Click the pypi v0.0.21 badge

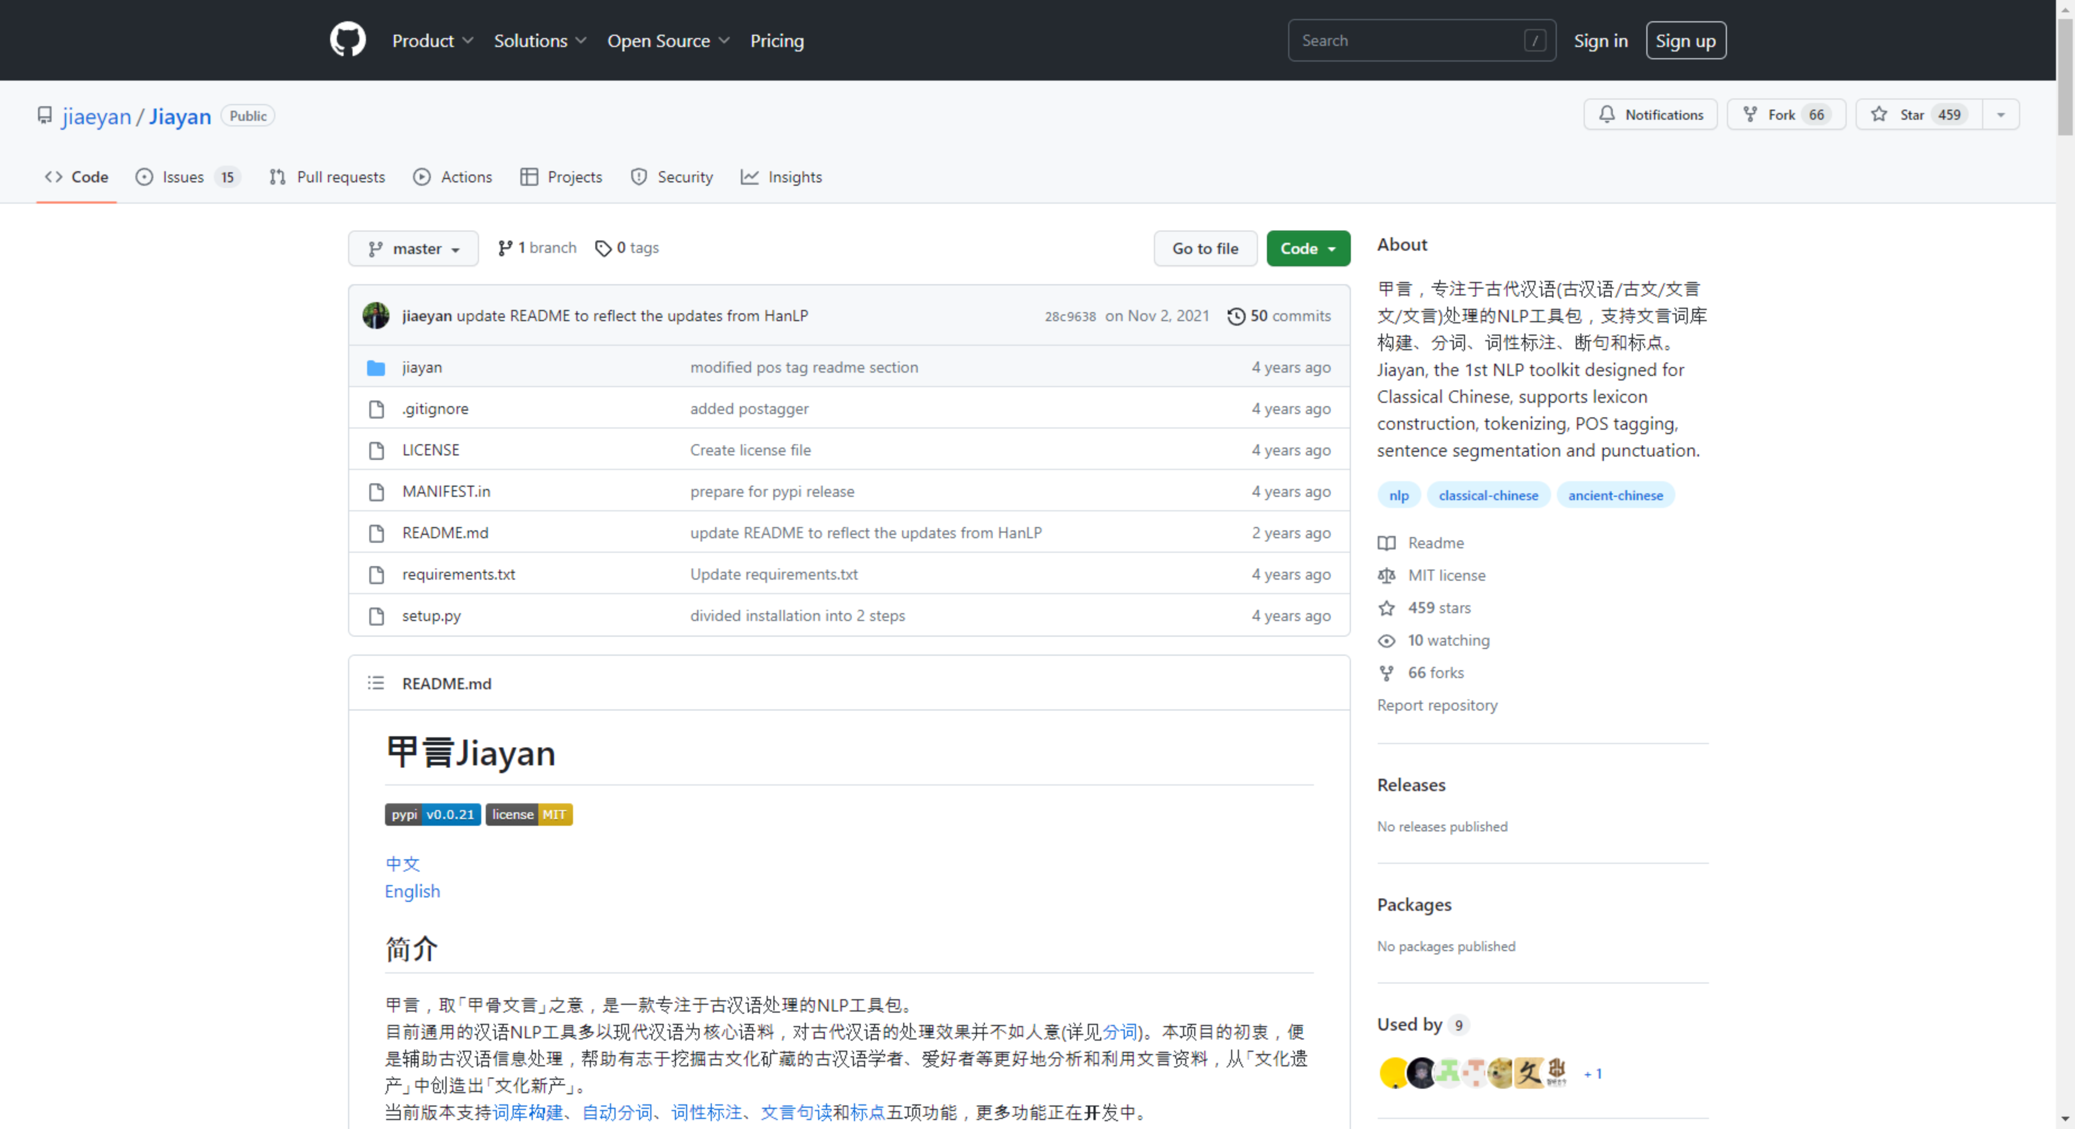[x=433, y=815]
